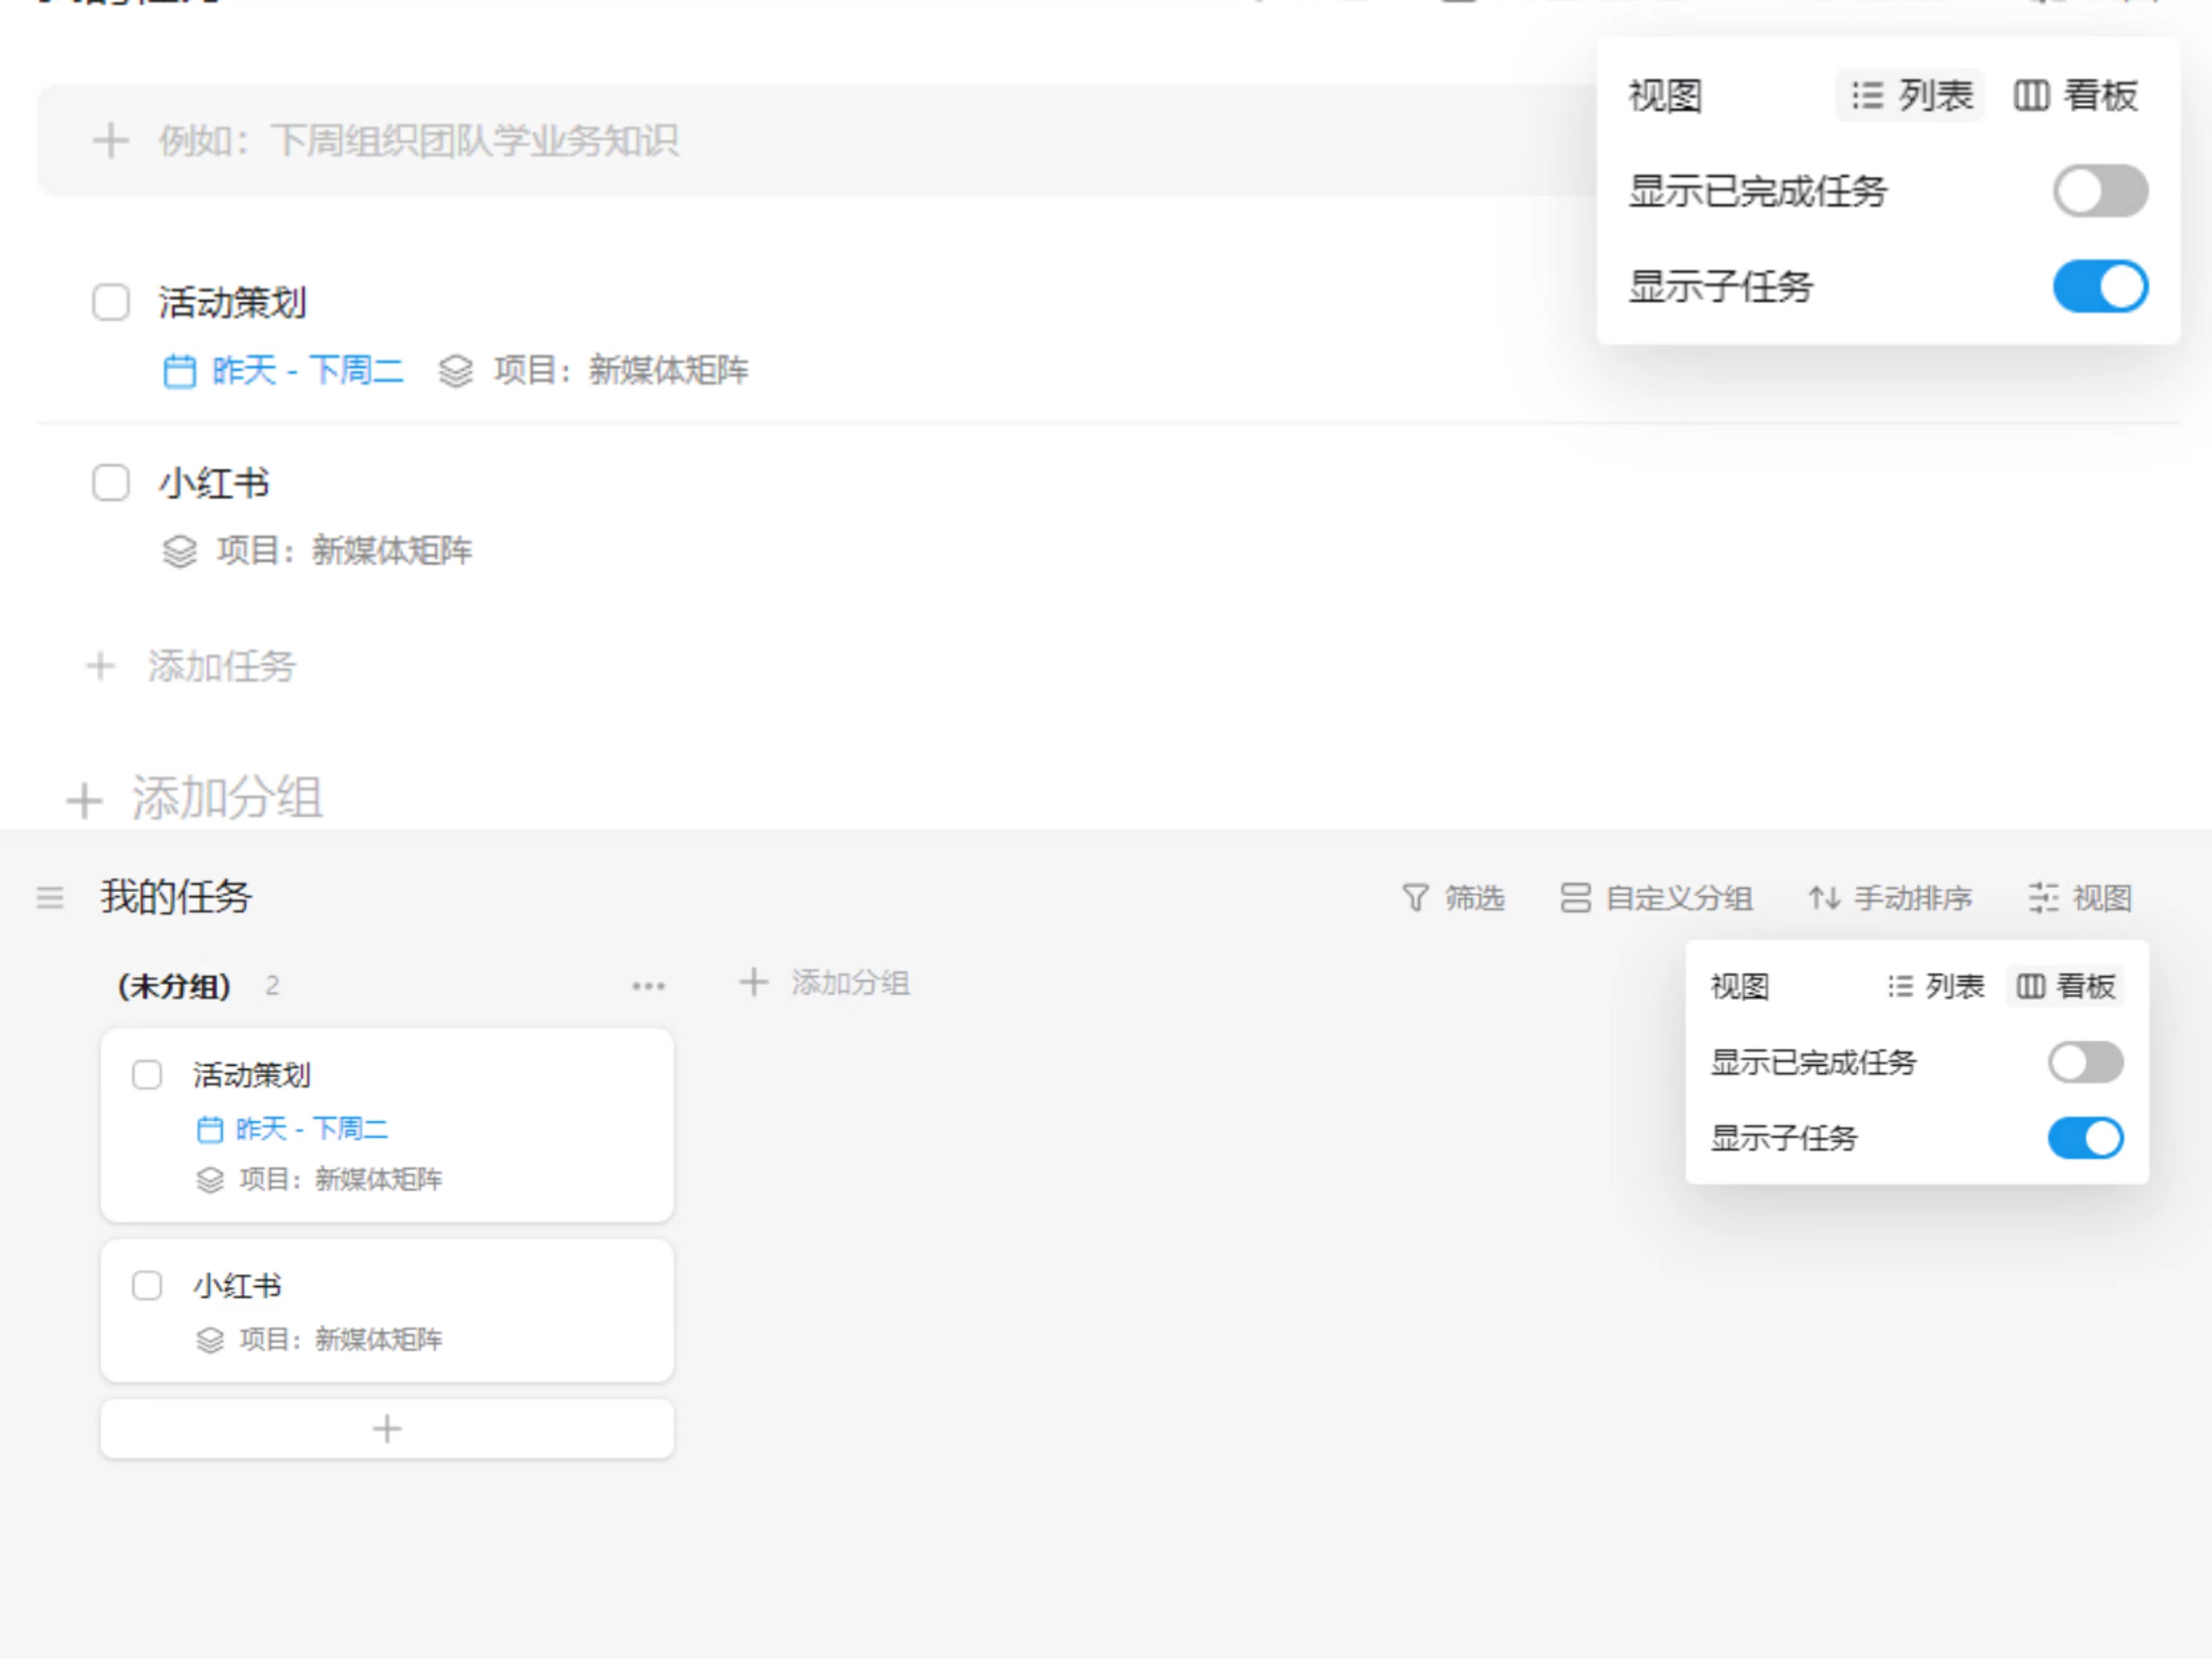Check the 活动策划 checkbox in list view
This screenshot has height=1659, width=2212.
click(x=111, y=302)
